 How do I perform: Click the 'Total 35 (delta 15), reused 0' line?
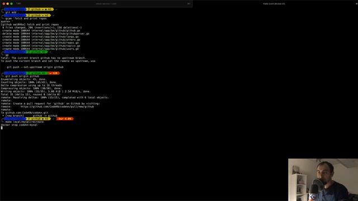(31, 94)
